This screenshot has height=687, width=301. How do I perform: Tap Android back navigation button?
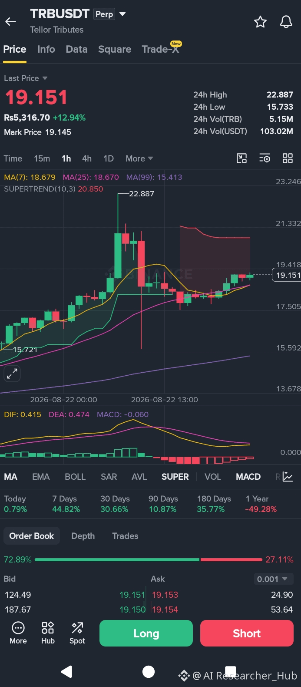point(66,672)
